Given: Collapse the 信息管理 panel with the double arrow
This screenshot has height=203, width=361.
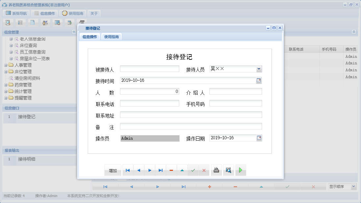Looking at the screenshot, I should pos(74,32).
